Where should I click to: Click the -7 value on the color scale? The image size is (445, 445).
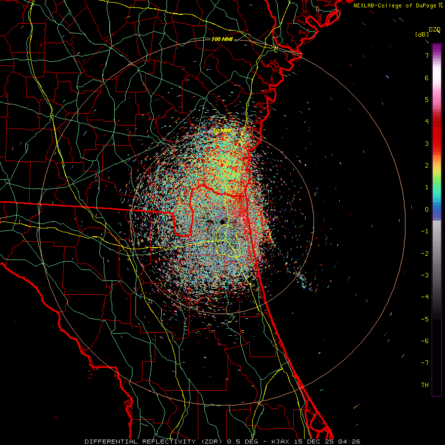point(425,363)
